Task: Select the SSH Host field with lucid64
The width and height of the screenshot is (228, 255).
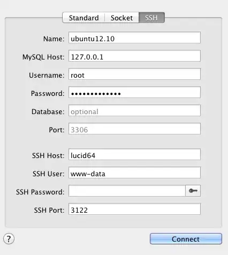Action: (x=134, y=154)
